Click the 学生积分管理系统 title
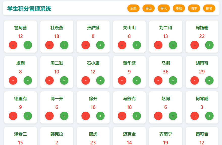Screen dimensions: 222x145 pyautogui.click(x=29, y=9)
